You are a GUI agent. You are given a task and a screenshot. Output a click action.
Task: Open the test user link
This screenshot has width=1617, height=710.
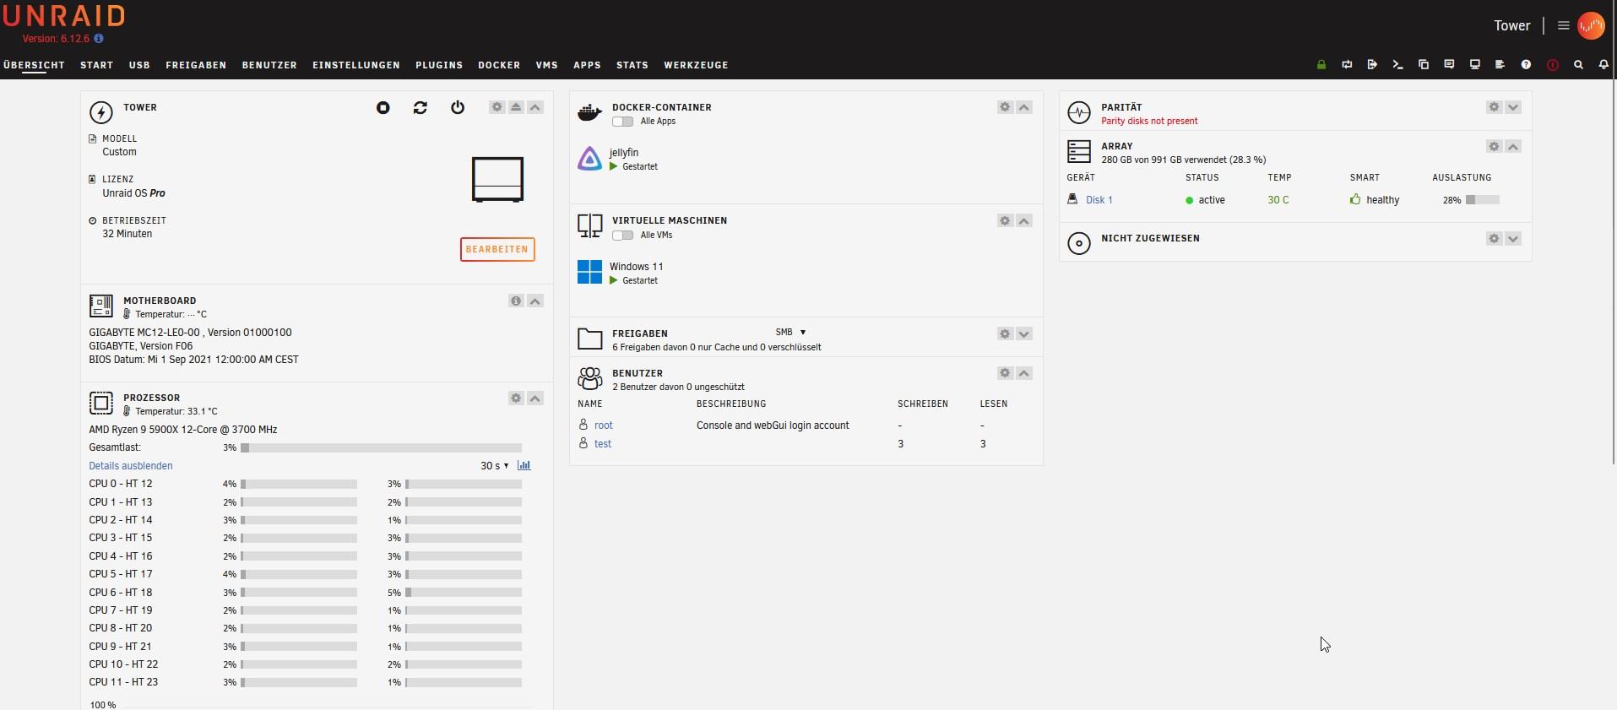point(603,444)
